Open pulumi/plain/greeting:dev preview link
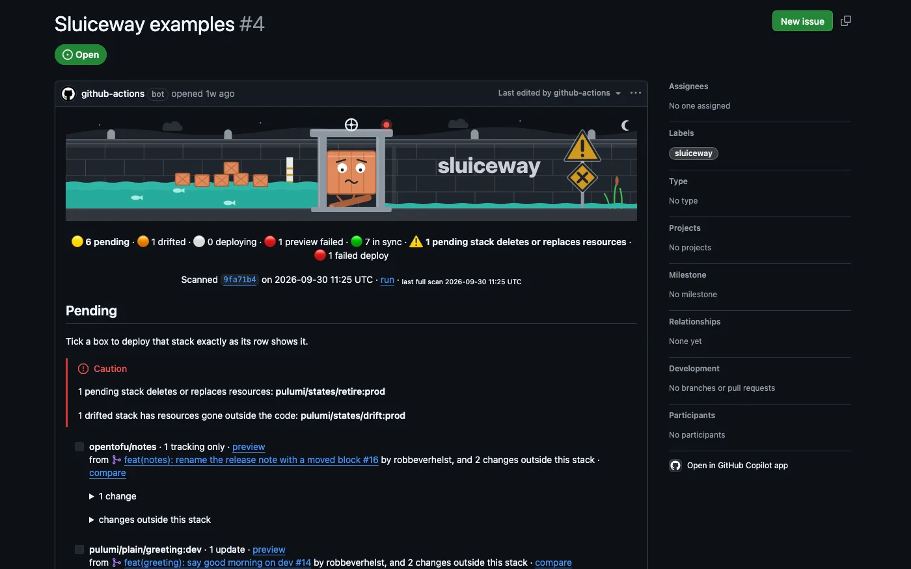The image size is (911, 569). click(269, 549)
